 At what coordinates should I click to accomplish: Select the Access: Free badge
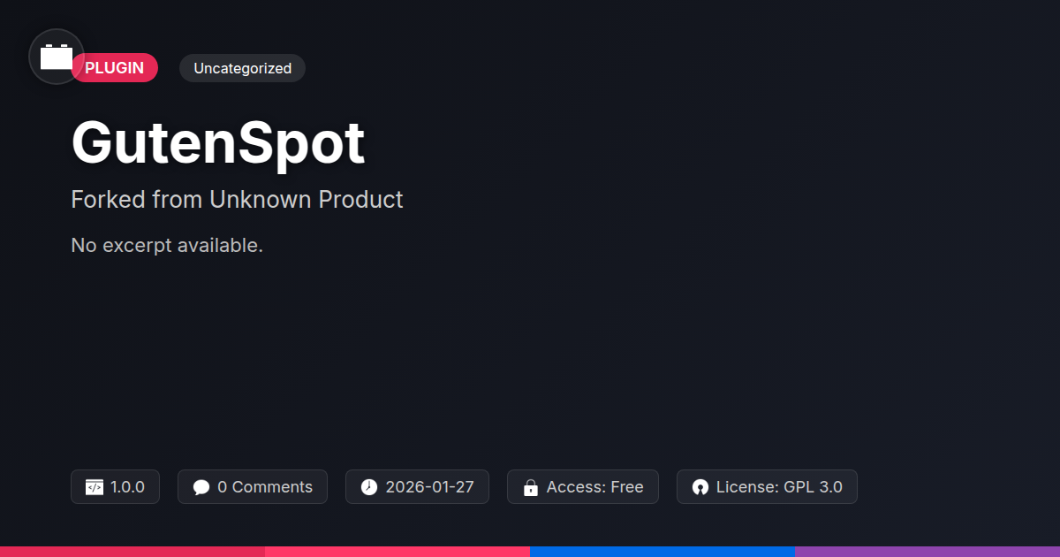pos(583,487)
